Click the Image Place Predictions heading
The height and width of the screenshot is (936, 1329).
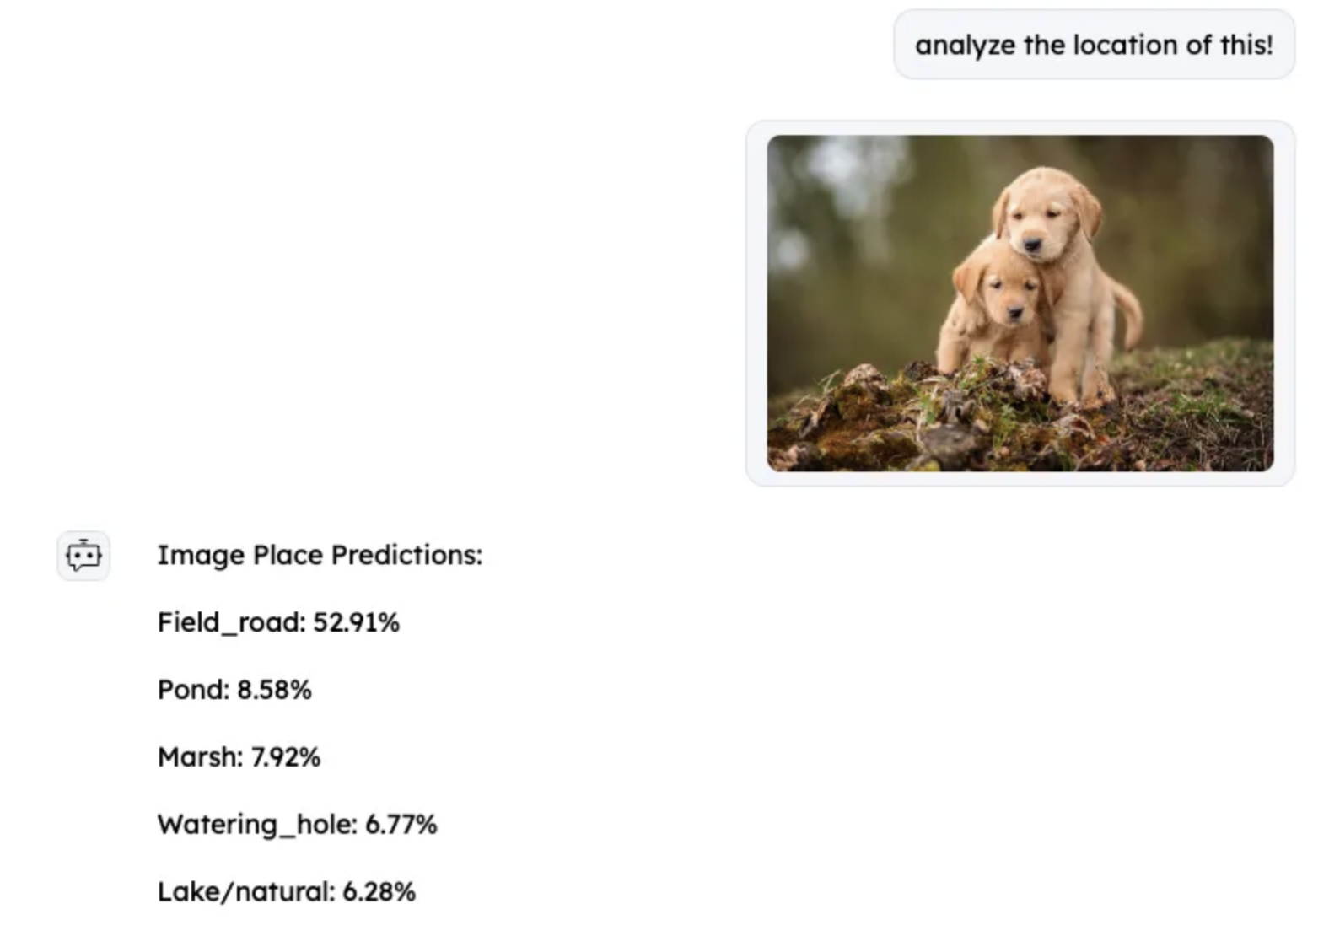(319, 555)
